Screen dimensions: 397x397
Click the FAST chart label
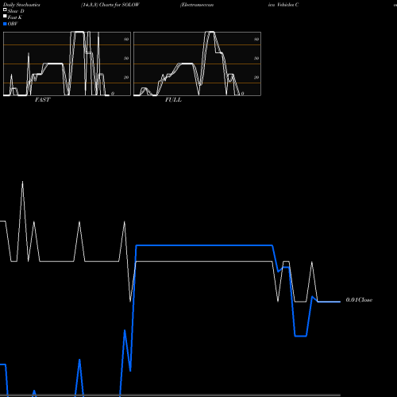(42, 100)
